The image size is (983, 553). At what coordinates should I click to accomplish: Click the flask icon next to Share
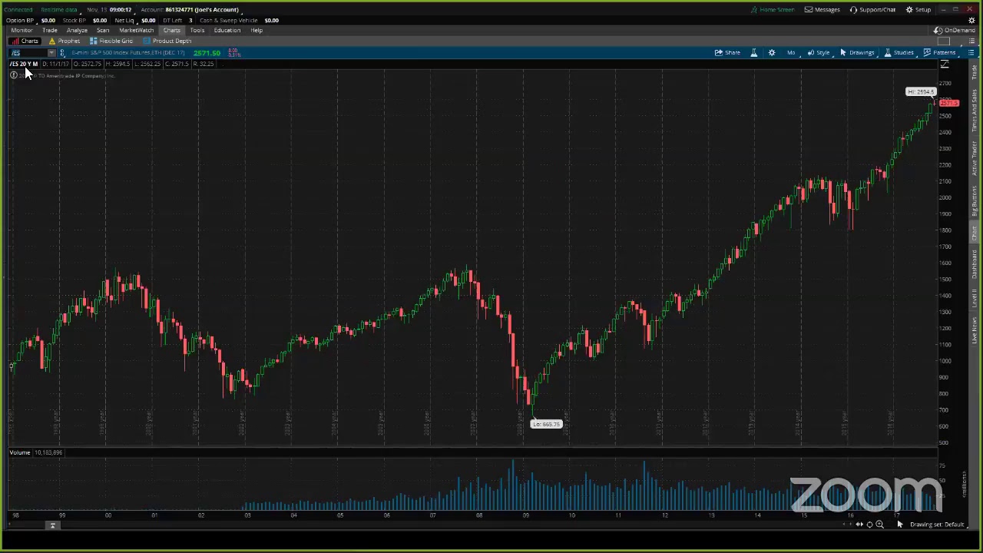753,52
